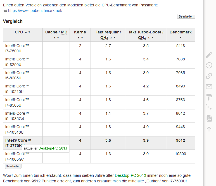
Task: Select Intel Core i7-7500U cell
Action: tap(23, 48)
